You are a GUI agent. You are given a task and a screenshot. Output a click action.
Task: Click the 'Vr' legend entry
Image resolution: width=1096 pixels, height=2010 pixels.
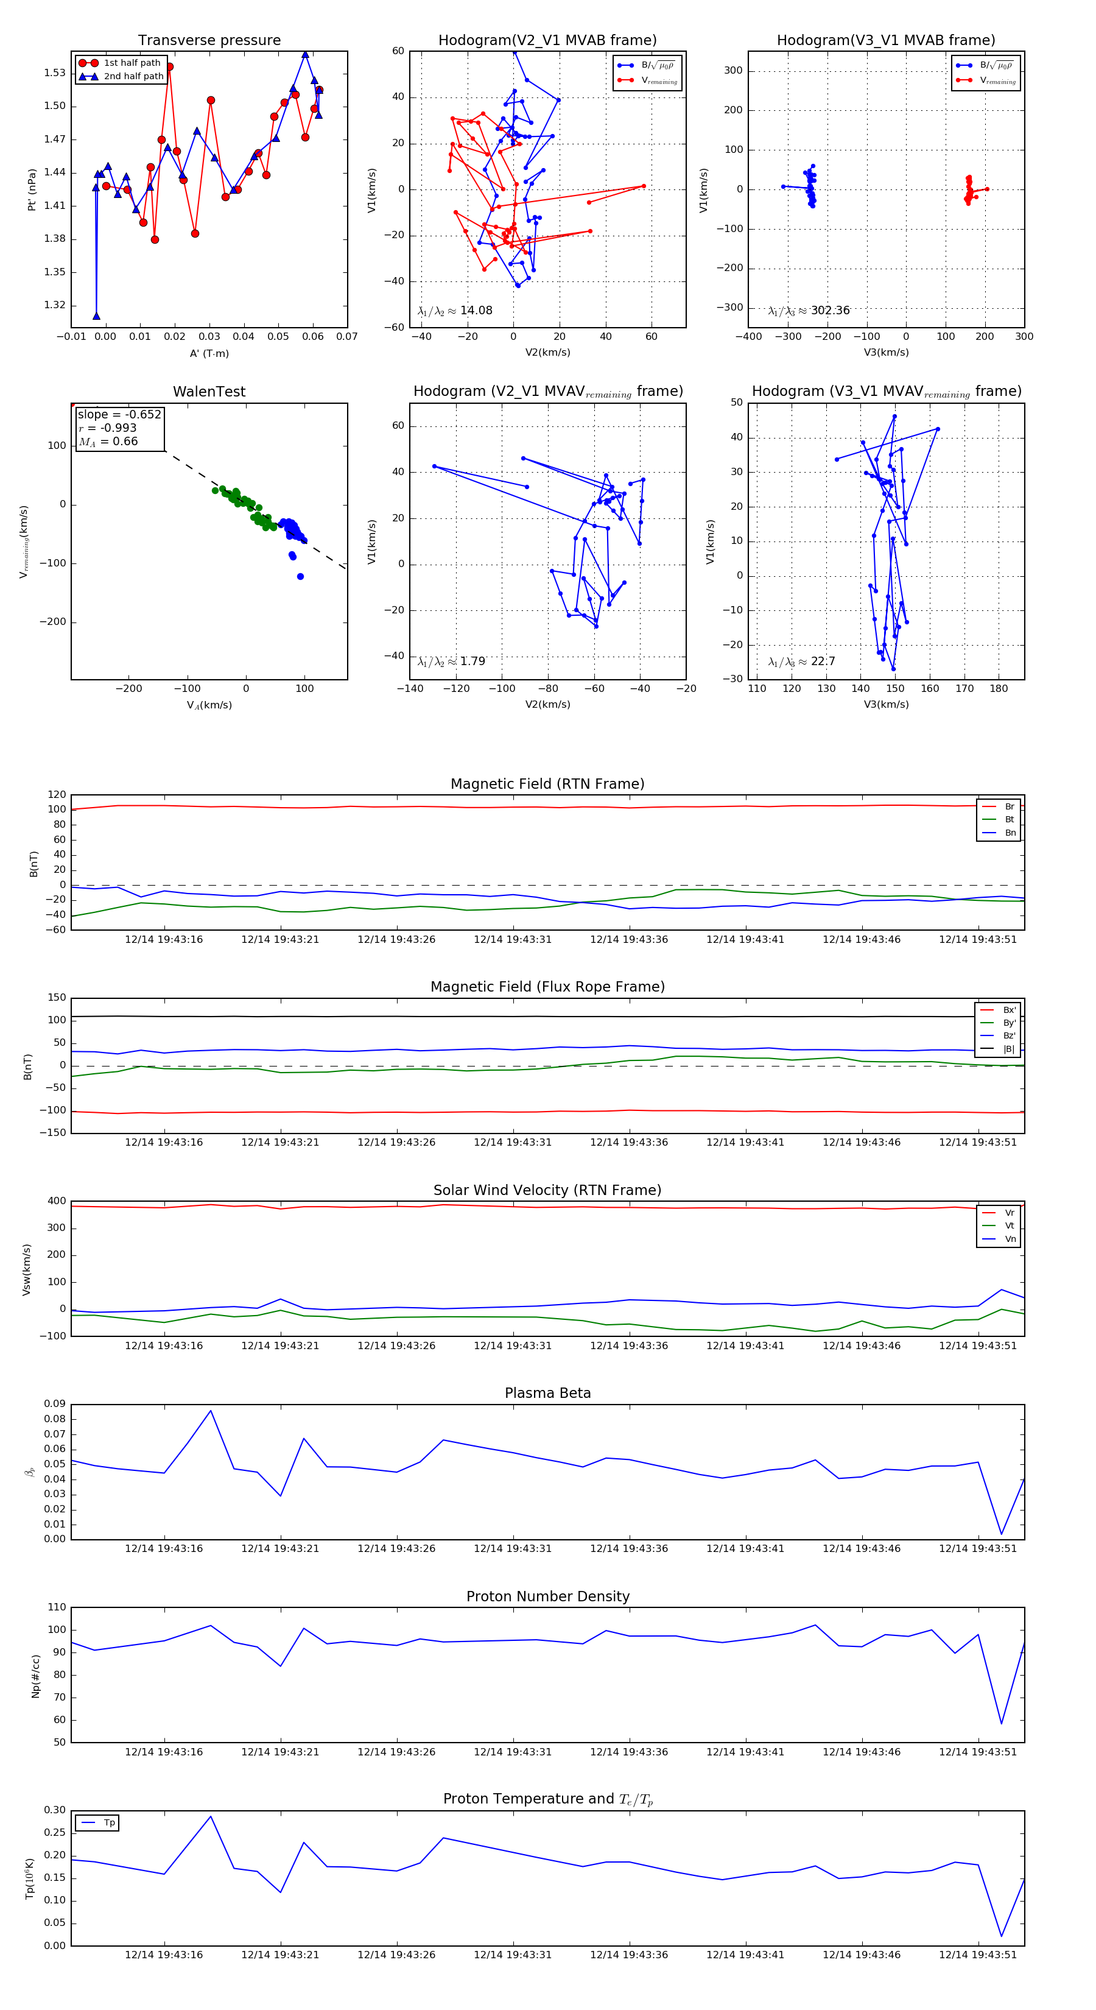(x=999, y=1213)
